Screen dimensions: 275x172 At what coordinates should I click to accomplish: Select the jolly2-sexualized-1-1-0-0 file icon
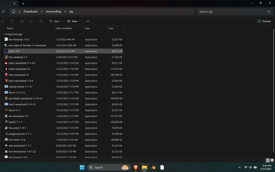(x=6, y=63)
